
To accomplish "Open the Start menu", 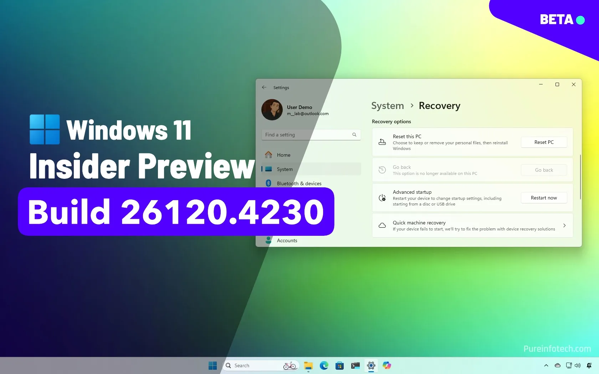I will (213, 365).
